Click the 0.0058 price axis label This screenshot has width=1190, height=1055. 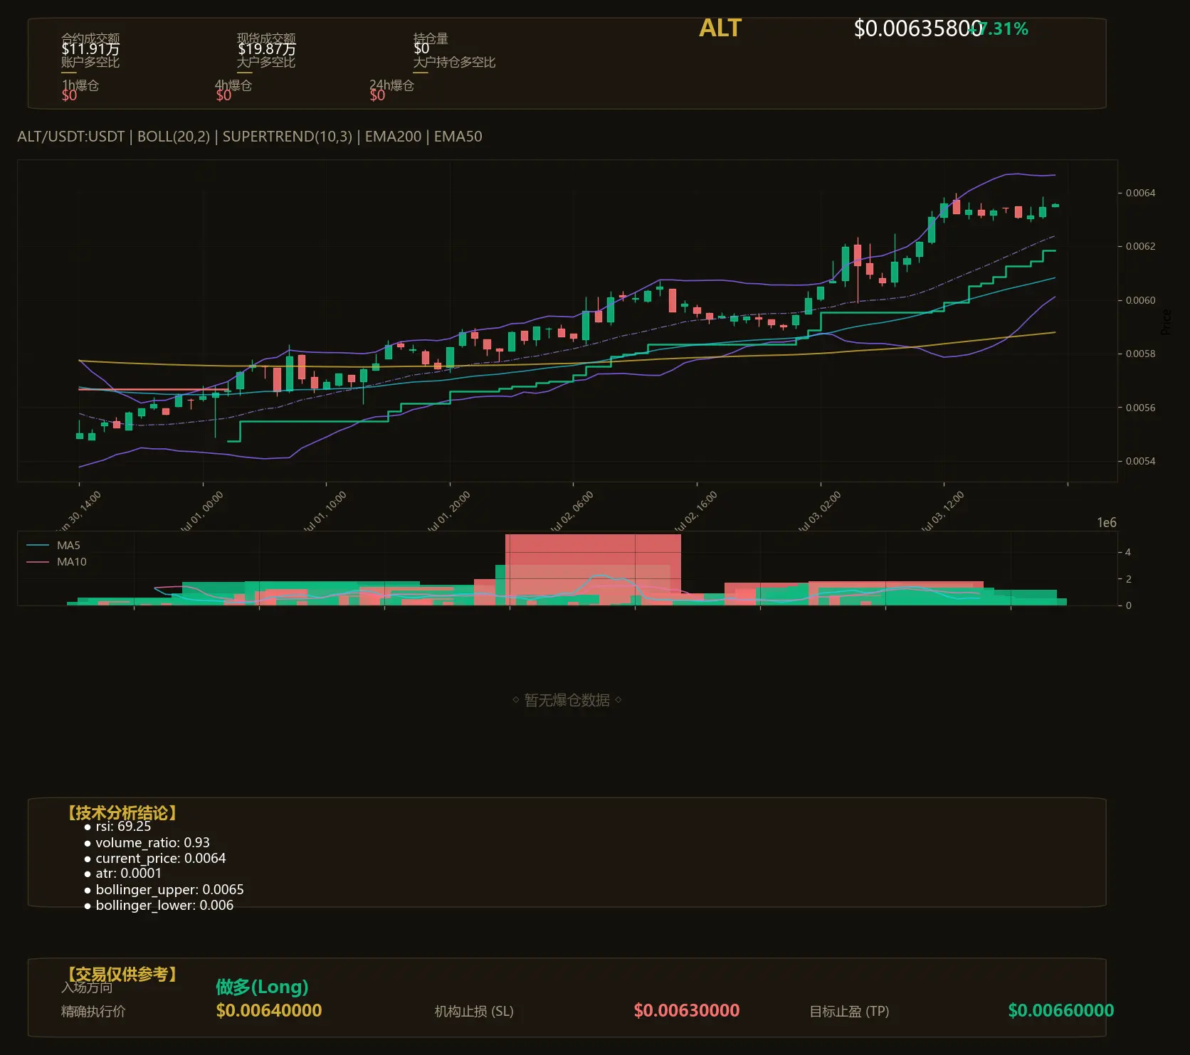1140,354
